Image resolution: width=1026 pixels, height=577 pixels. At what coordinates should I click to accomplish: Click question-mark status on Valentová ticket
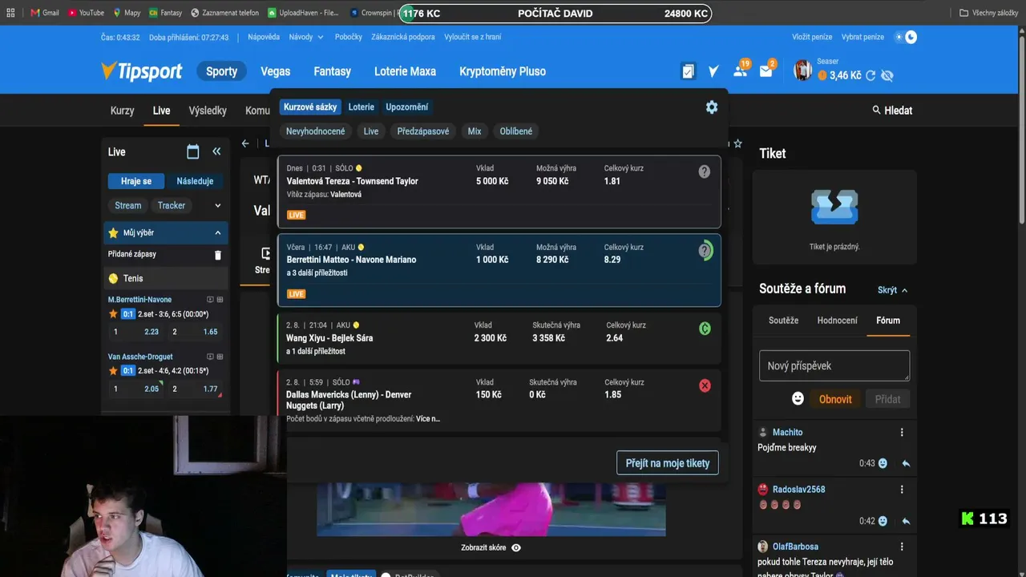click(x=705, y=171)
